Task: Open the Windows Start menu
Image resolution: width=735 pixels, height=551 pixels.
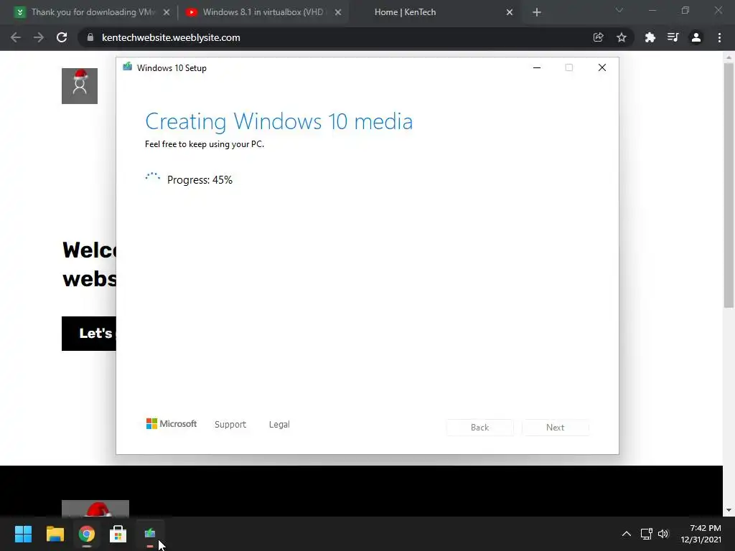Action: coord(23,534)
